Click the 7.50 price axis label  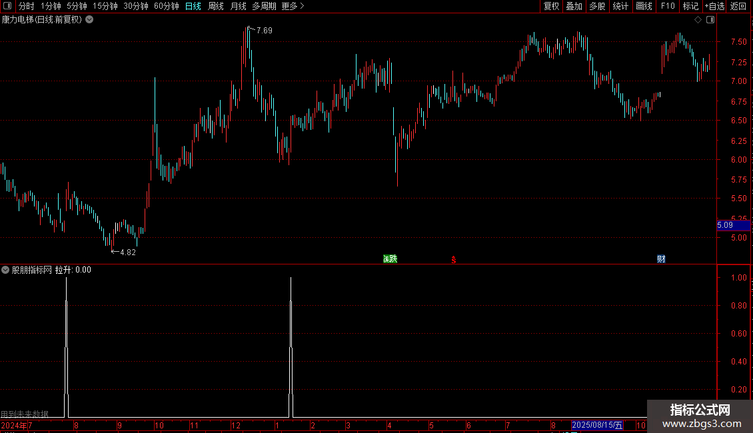pos(738,42)
